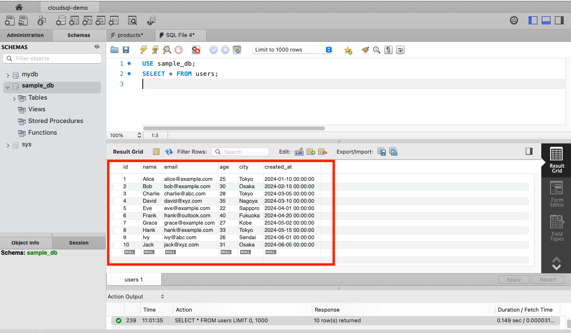Screen dimensions: 571x333
Task: Switch to the Object Info tab
Action: (x=25, y=243)
